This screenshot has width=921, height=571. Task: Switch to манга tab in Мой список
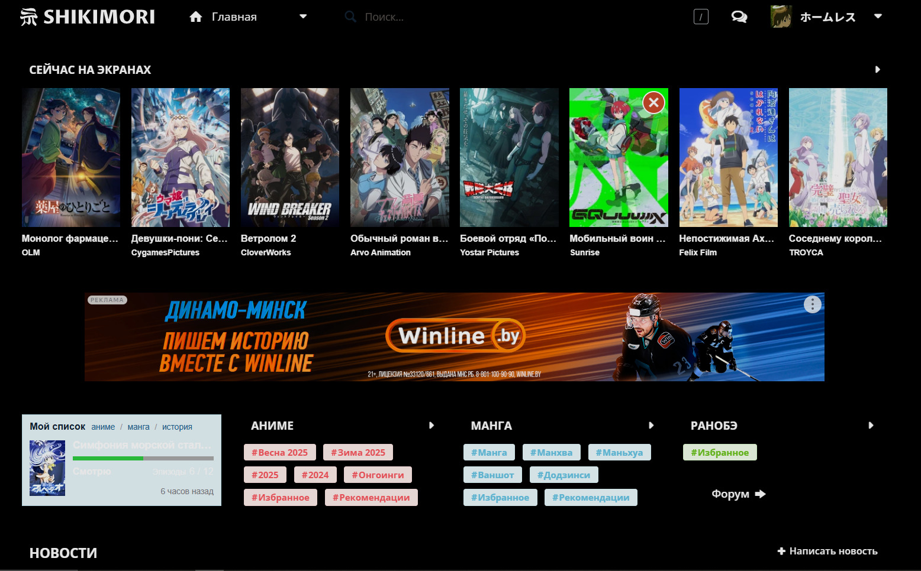tap(139, 427)
